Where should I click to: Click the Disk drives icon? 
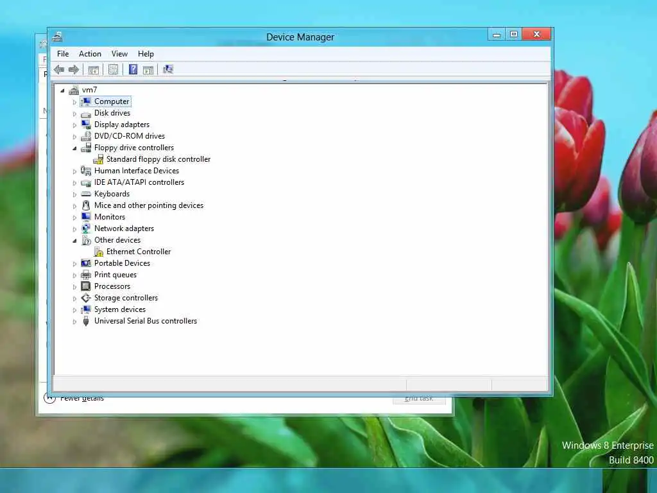pos(86,113)
